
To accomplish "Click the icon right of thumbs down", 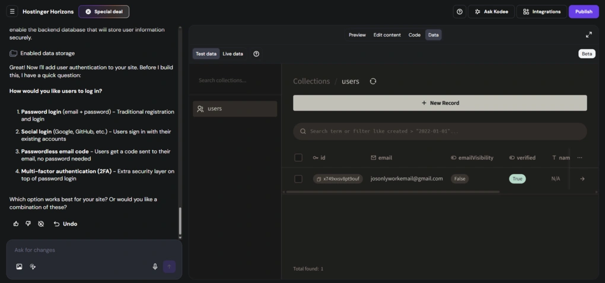I will point(41,224).
